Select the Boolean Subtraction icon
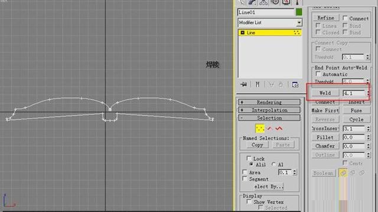Viewport: 378px width, 212px height. coord(353,173)
